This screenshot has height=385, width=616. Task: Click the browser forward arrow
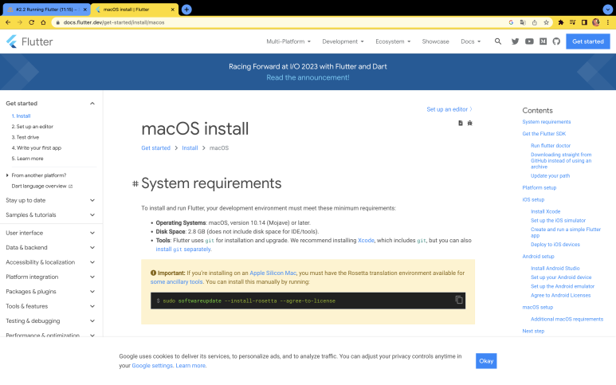(20, 22)
